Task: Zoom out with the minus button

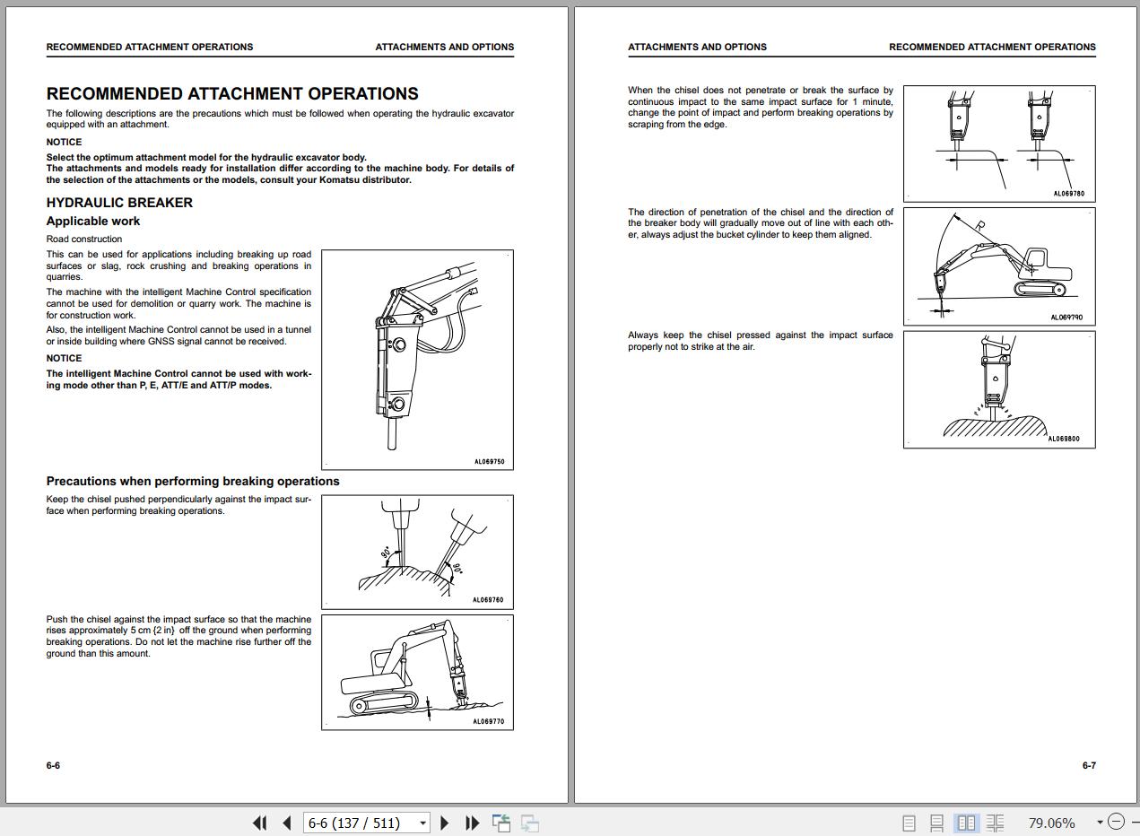Action: [x=1116, y=822]
